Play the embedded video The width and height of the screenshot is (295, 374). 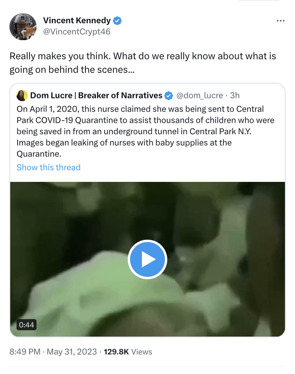pos(147,259)
